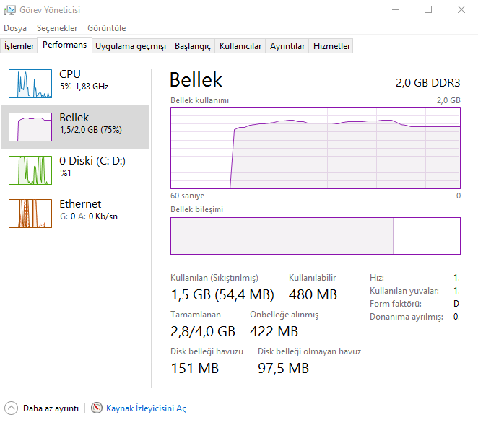Select the Disk 0 graph thumbnail
The image size is (478, 425).
pos(30,170)
